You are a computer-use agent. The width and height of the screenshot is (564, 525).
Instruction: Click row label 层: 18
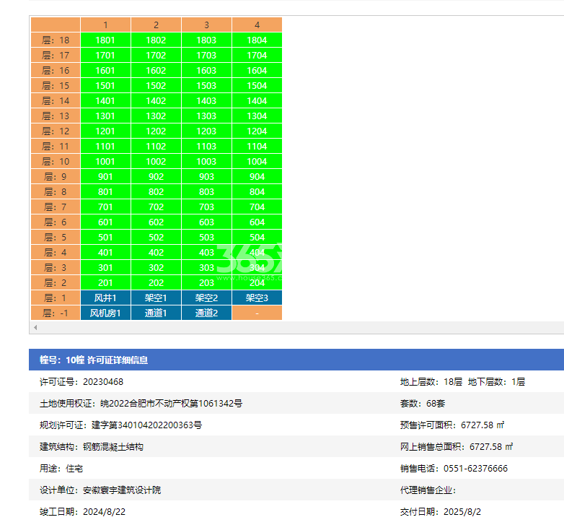[x=56, y=40]
